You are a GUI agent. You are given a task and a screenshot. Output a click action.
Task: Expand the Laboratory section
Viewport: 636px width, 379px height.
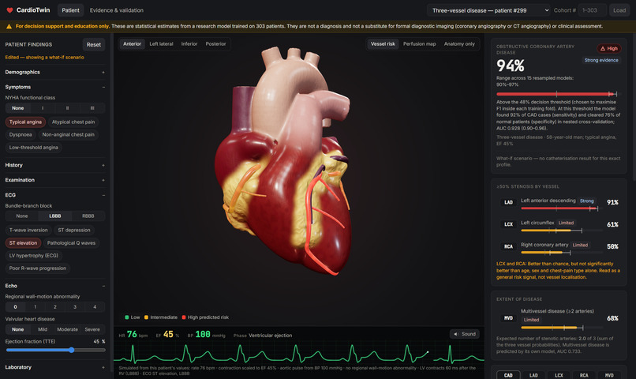click(x=54, y=367)
